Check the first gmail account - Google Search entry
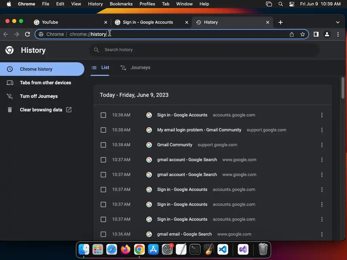This screenshot has width=347, height=260. pyautogui.click(x=103, y=160)
